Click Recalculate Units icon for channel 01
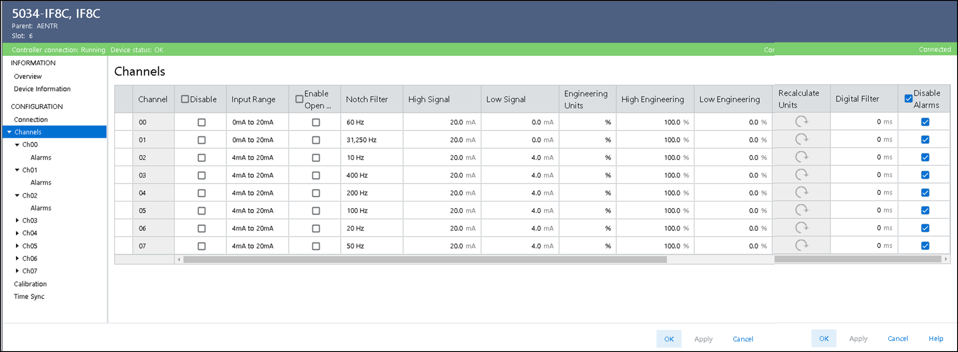Image resolution: width=958 pixels, height=352 pixels. (x=801, y=139)
